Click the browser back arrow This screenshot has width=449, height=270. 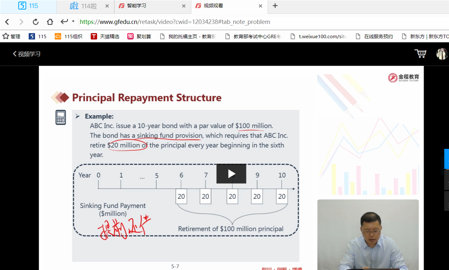point(7,22)
